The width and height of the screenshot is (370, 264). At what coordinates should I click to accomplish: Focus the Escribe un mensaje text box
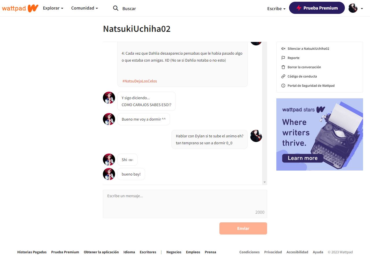(185, 204)
